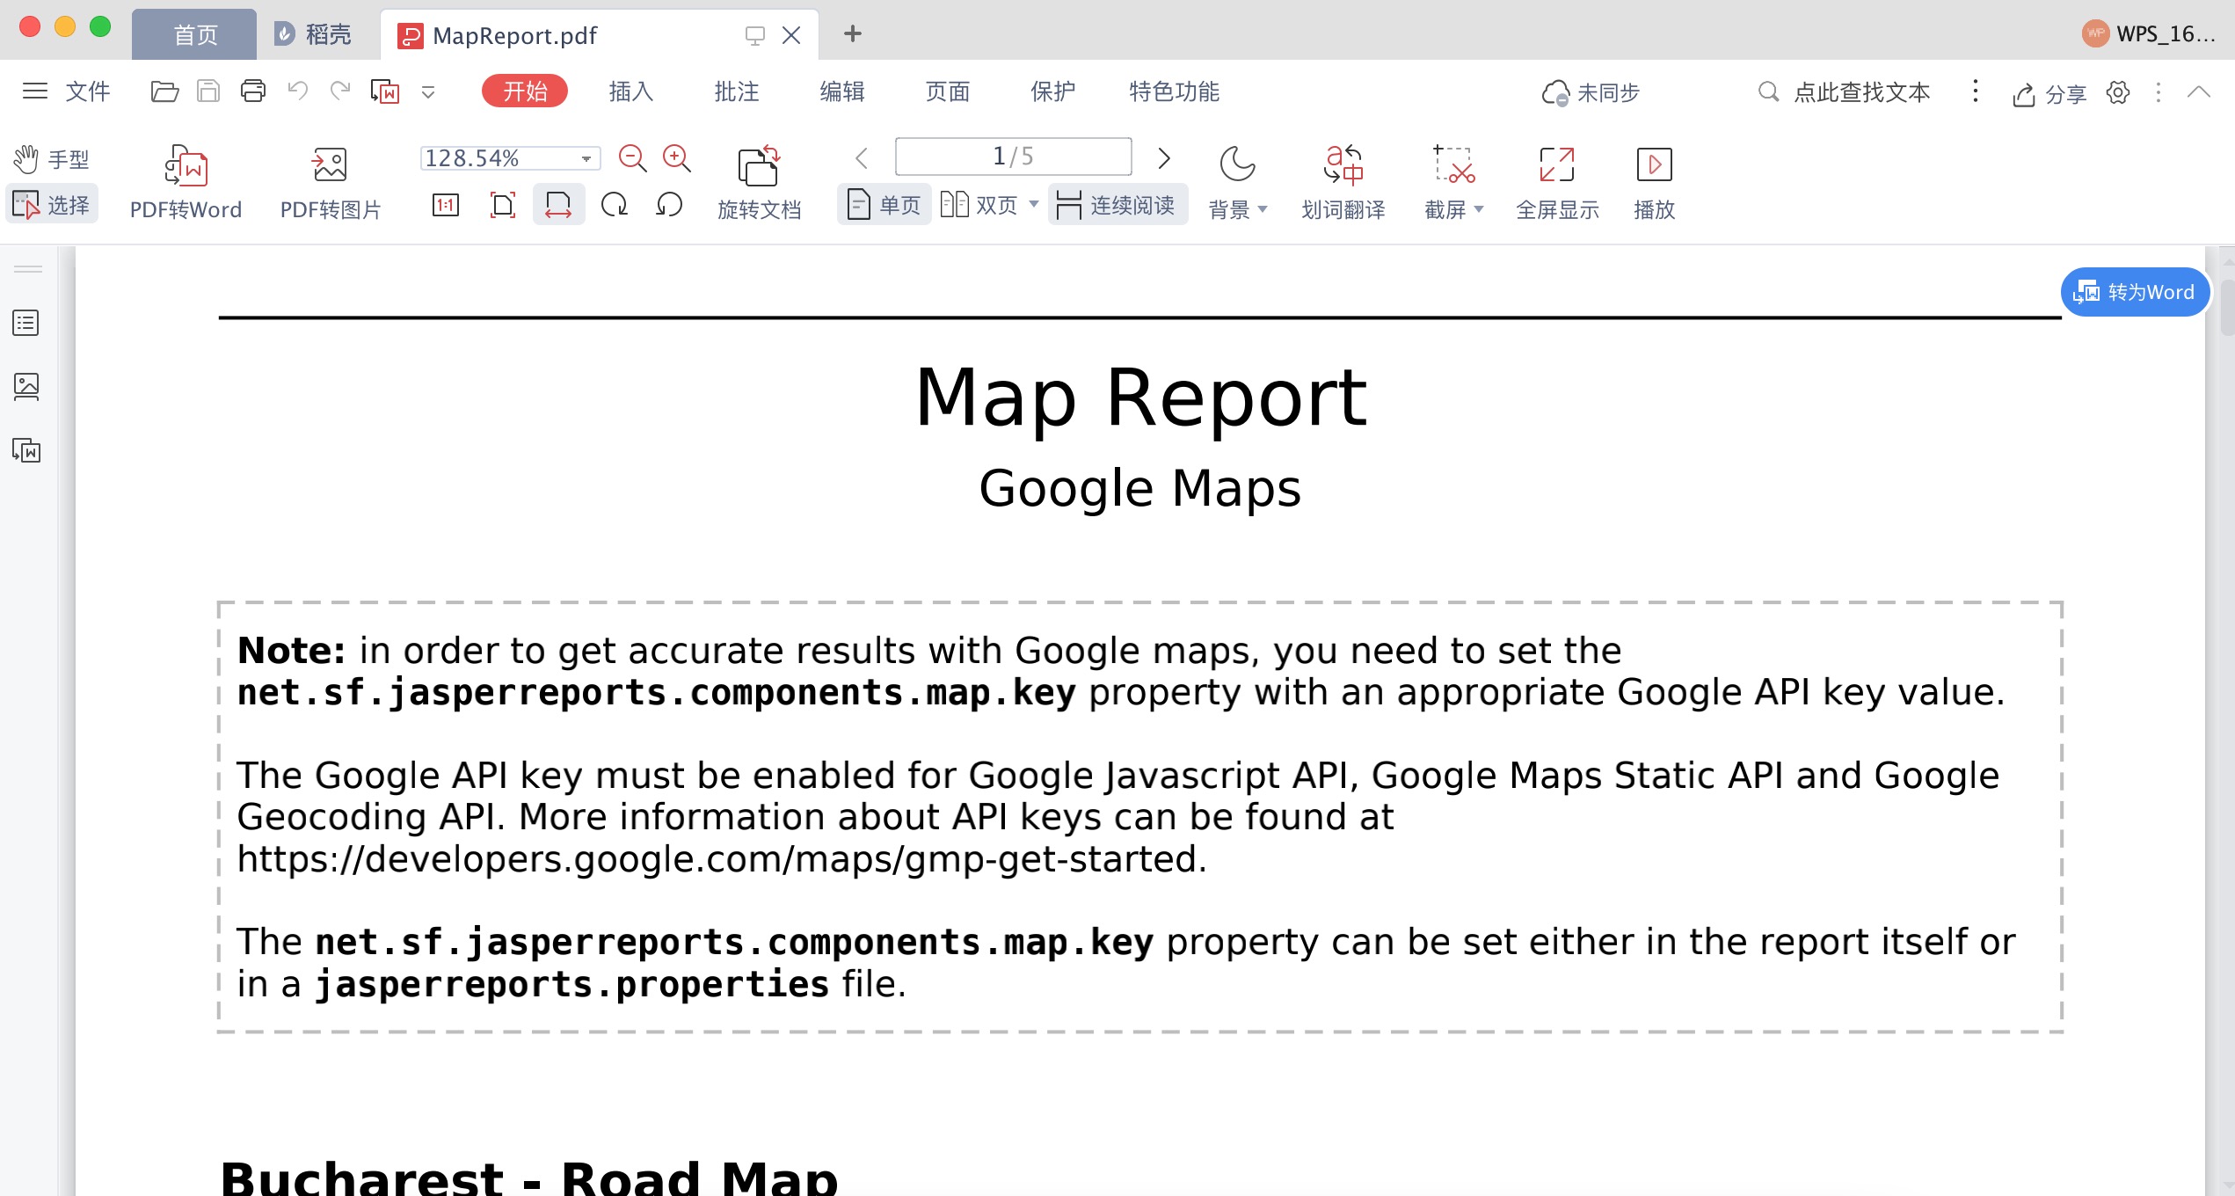The height and width of the screenshot is (1196, 2235).
Task: Add a new tab with plus button
Action: click(852, 33)
